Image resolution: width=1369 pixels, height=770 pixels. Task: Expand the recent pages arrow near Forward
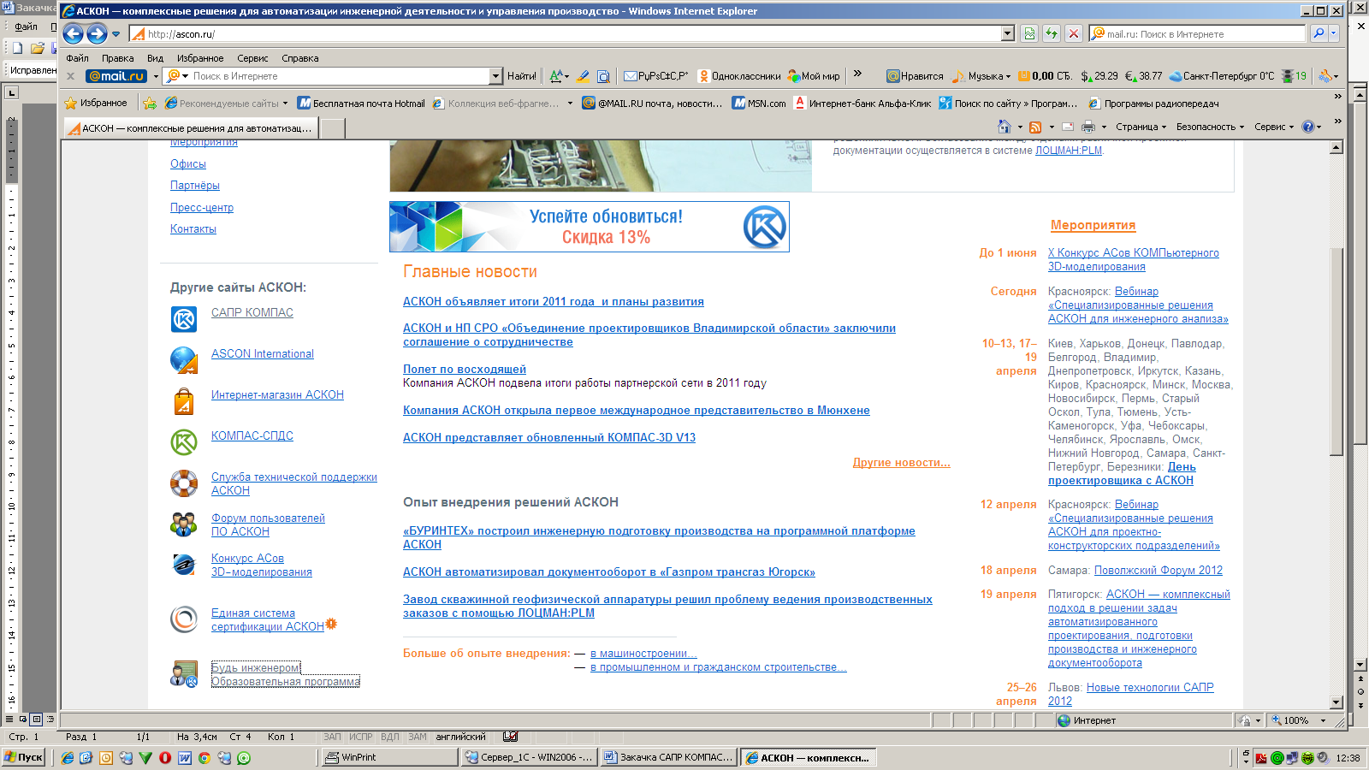[116, 34]
